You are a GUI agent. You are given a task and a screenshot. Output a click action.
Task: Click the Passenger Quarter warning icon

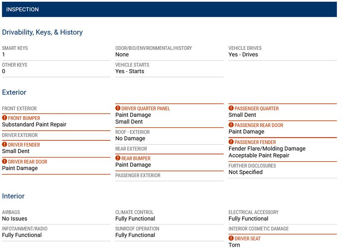231,108
